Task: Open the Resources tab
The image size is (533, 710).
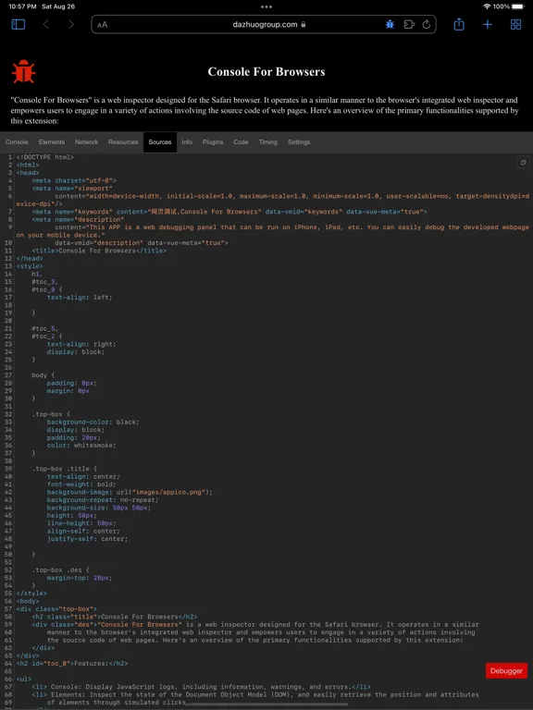Action: pyautogui.click(x=123, y=142)
